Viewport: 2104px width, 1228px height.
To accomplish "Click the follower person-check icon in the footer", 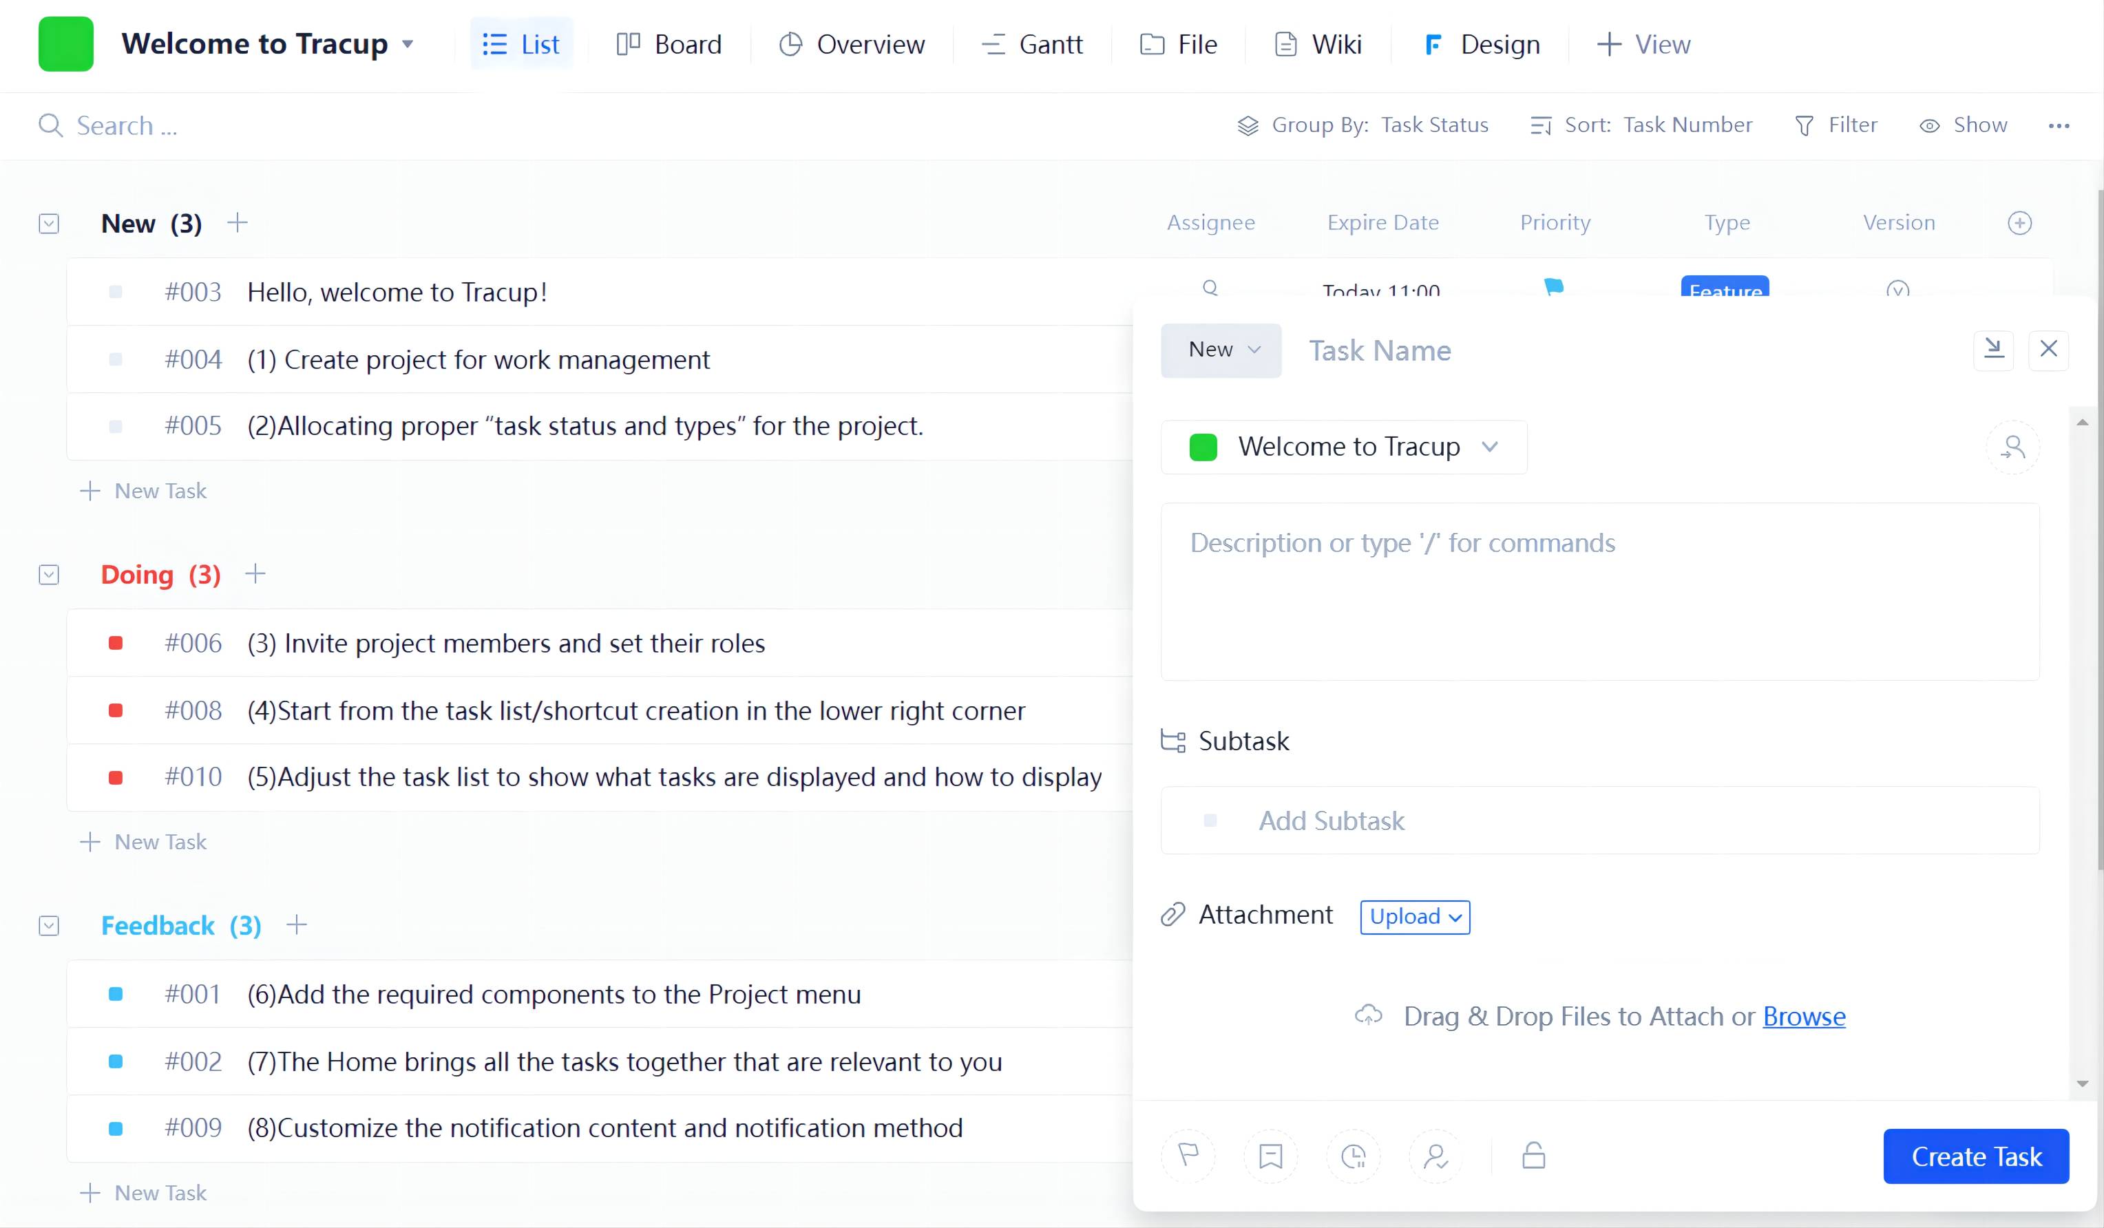I will coord(1435,1155).
